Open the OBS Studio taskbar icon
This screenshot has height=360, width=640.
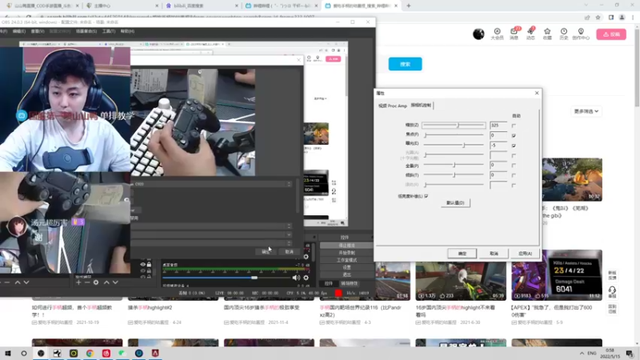(41, 353)
